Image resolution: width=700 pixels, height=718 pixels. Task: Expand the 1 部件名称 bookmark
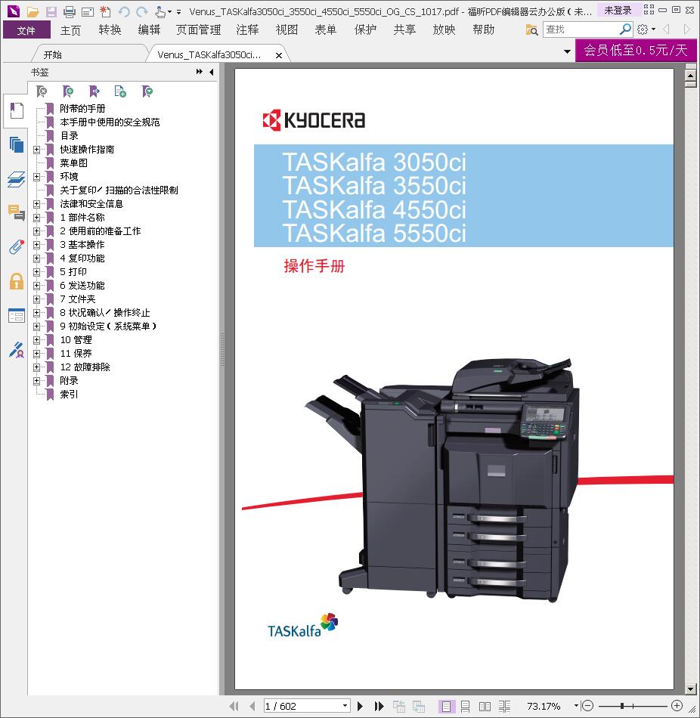pyautogui.click(x=36, y=218)
